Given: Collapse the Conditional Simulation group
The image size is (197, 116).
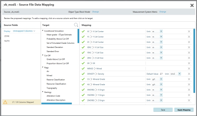Looking at the screenshot, I should pos(43,31).
